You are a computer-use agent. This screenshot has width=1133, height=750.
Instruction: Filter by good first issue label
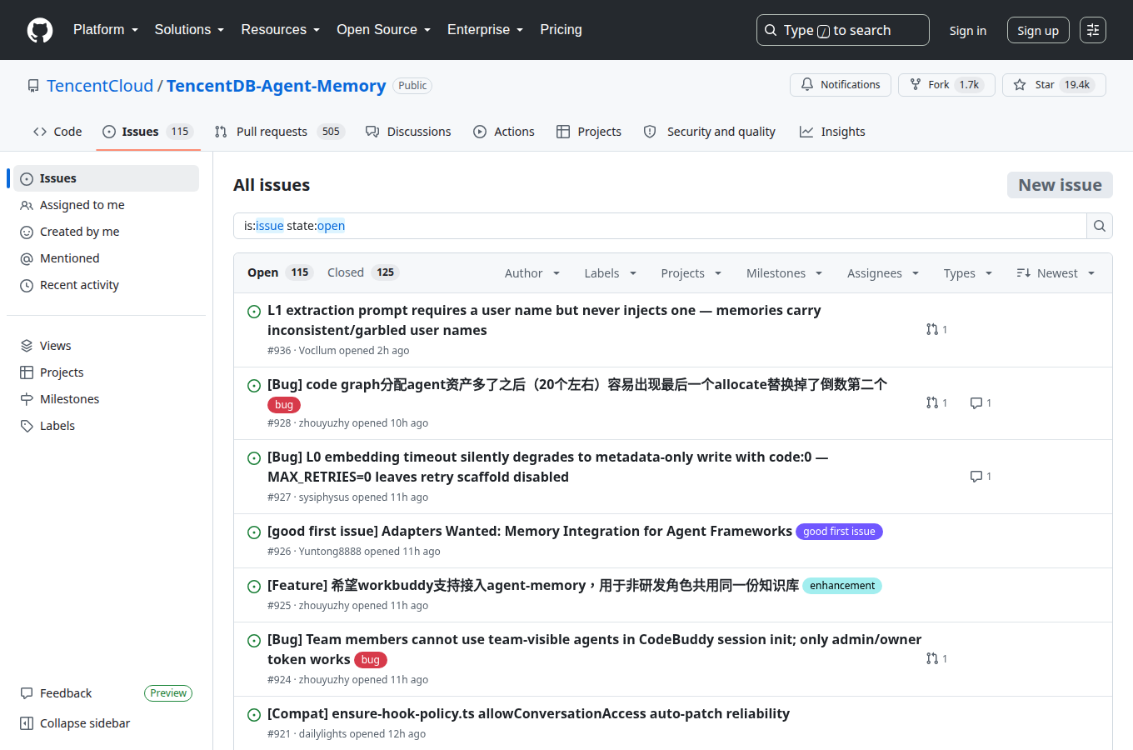(x=839, y=532)
